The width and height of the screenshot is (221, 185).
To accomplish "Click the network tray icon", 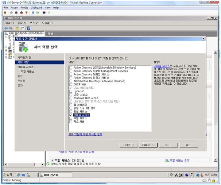I will (x=198, y=175).
